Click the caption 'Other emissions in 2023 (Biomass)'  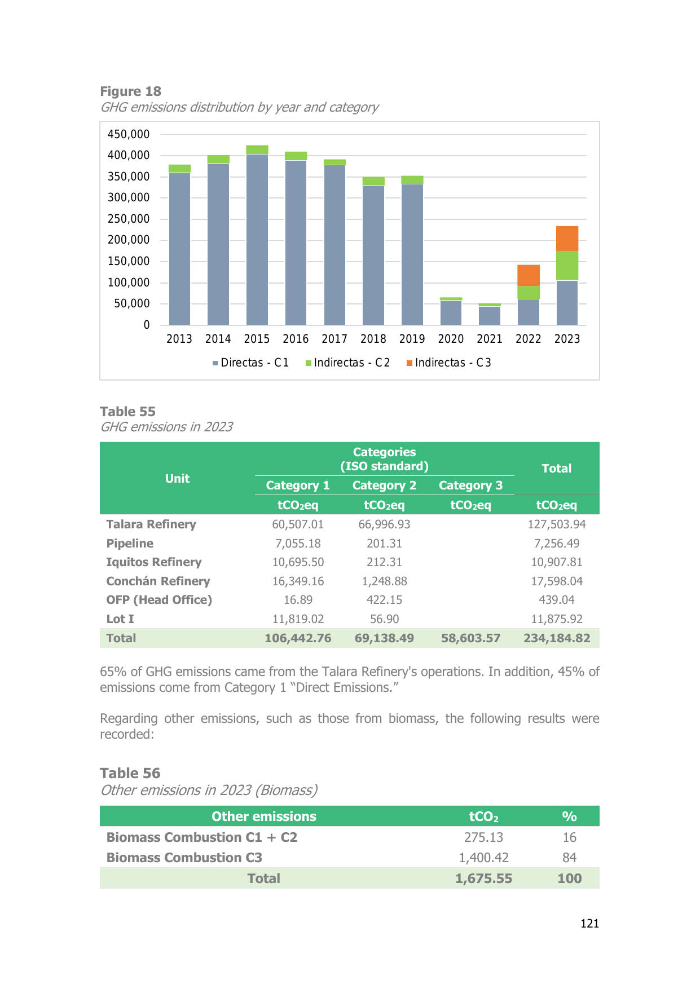pos(209,790)
